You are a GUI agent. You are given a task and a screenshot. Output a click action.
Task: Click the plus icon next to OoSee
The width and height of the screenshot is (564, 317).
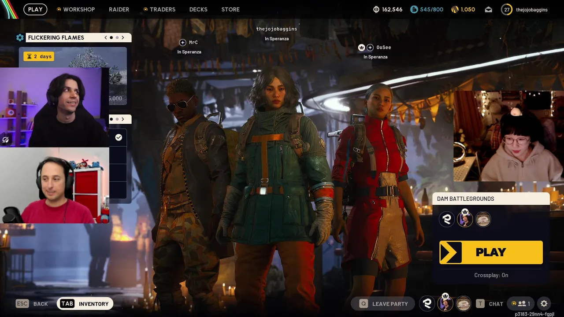pyautogui.click(x=370, y=47)
